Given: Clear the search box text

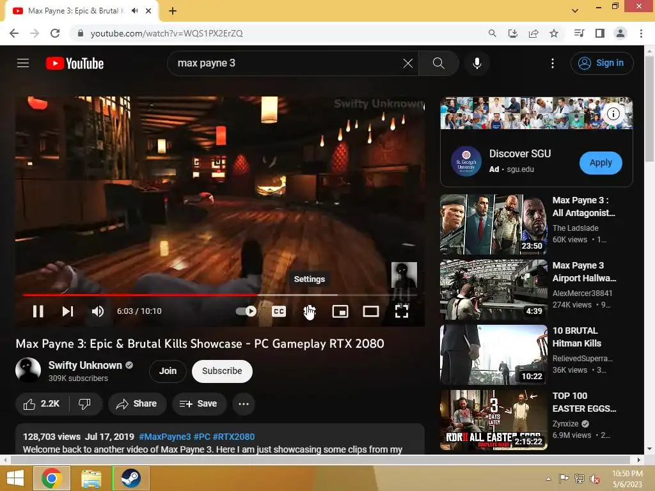Looking at the screenshot, I should [408, 63].
